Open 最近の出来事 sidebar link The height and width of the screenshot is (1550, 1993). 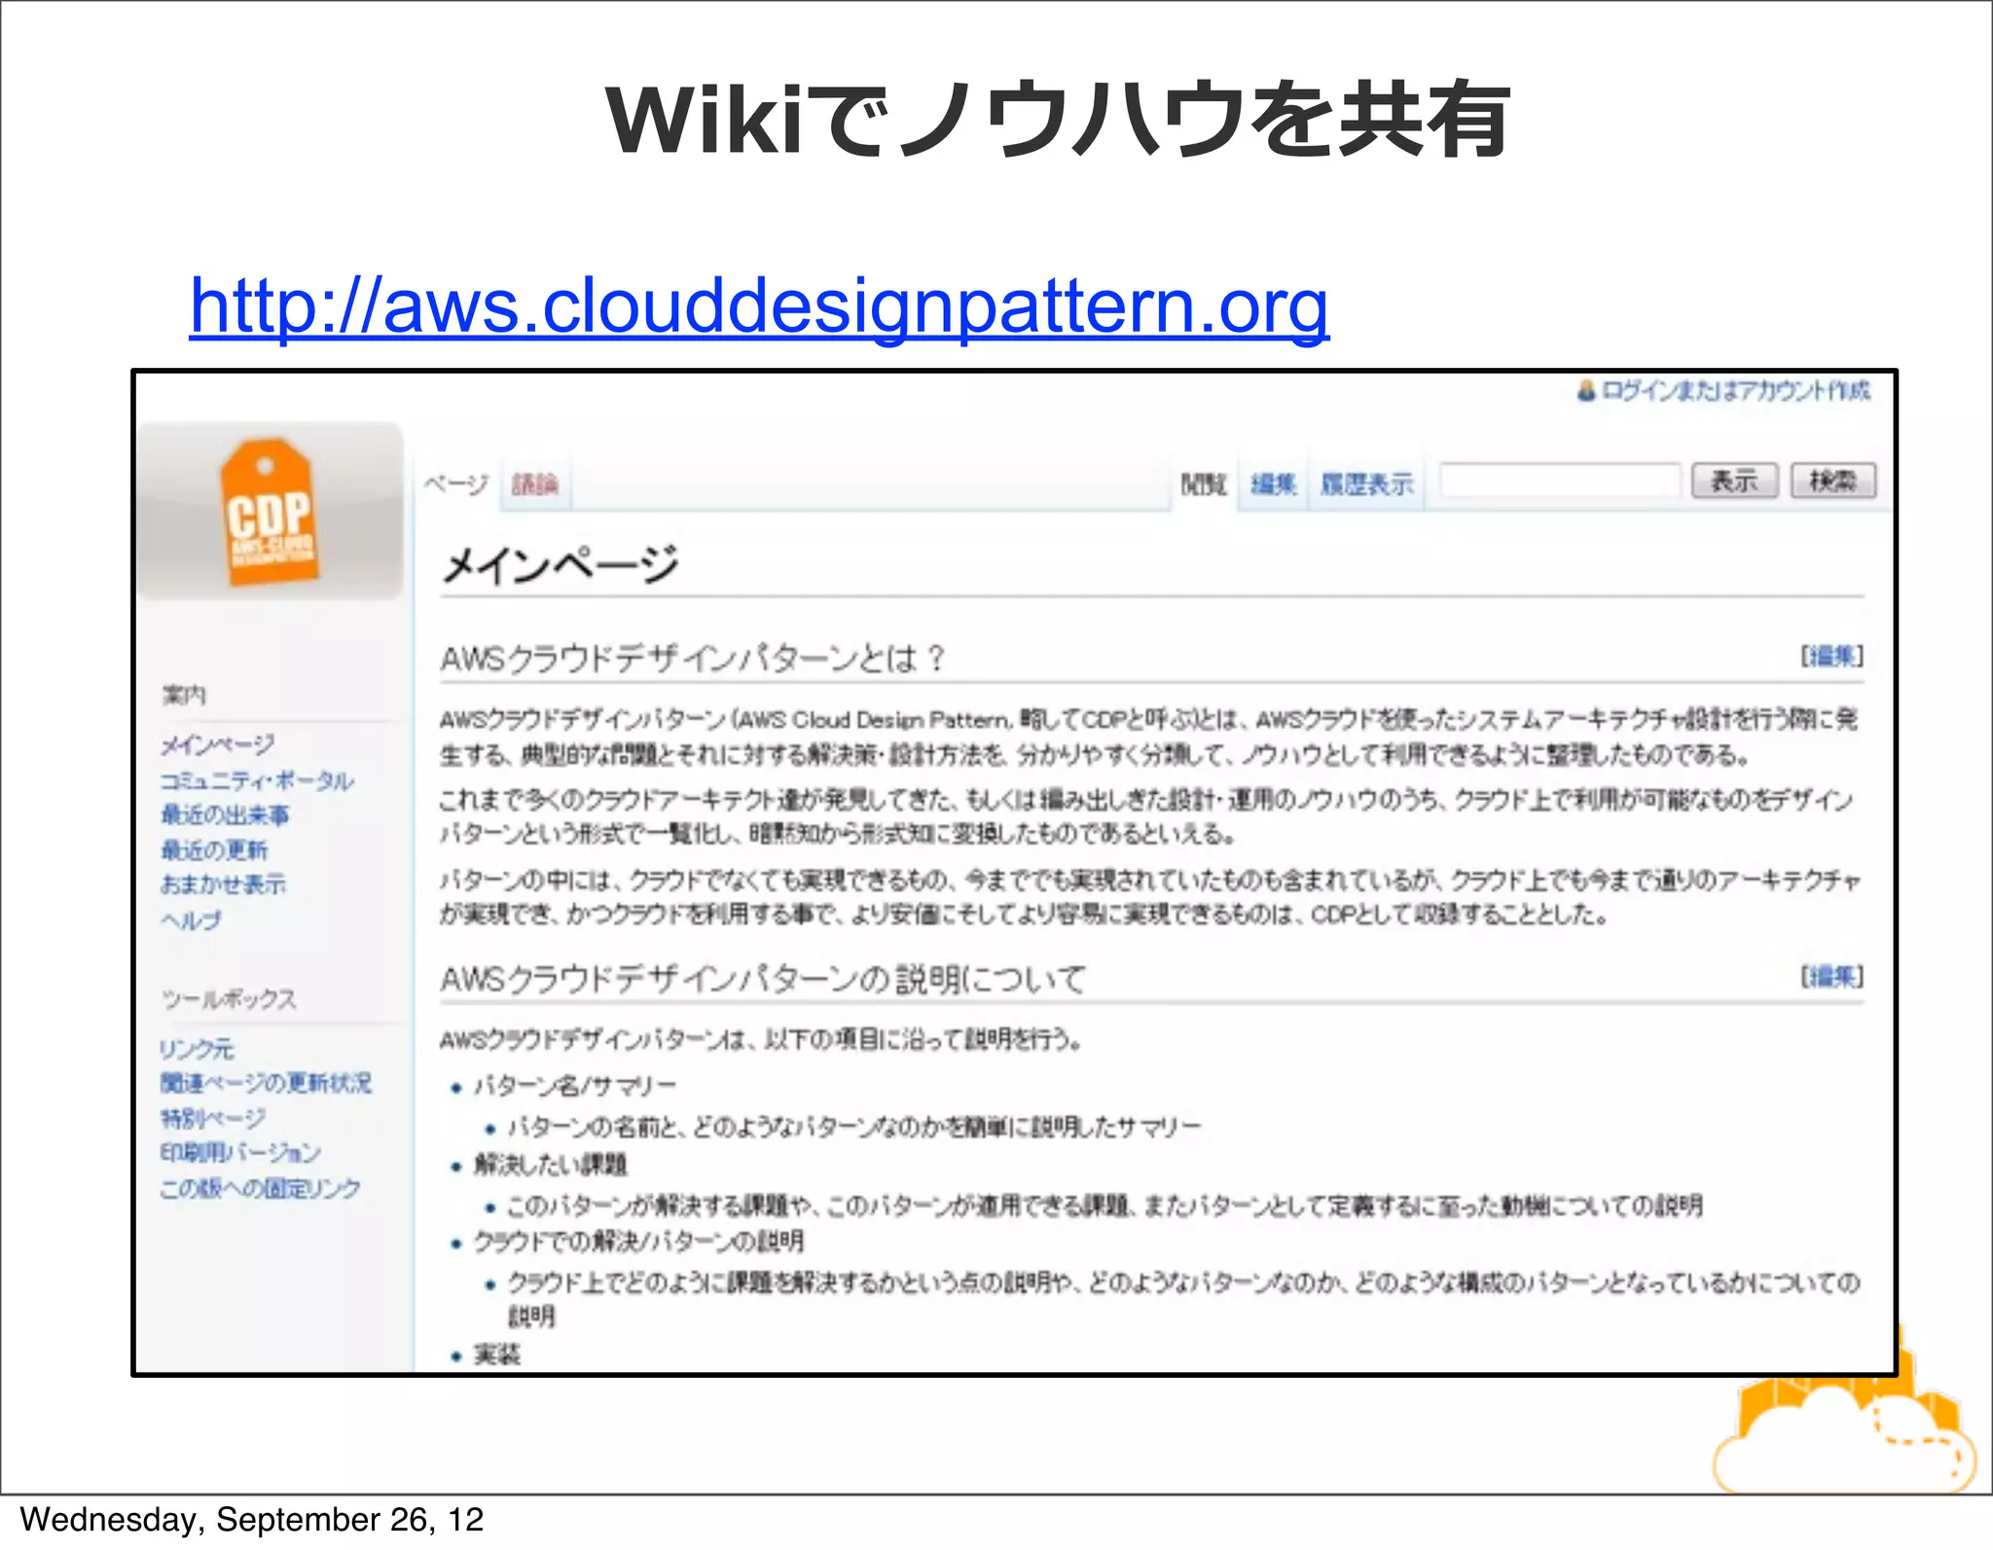click(x=225, y=814)
